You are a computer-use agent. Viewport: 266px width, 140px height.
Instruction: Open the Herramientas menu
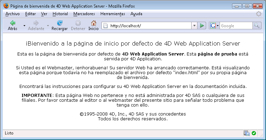(x=112, y=14)
